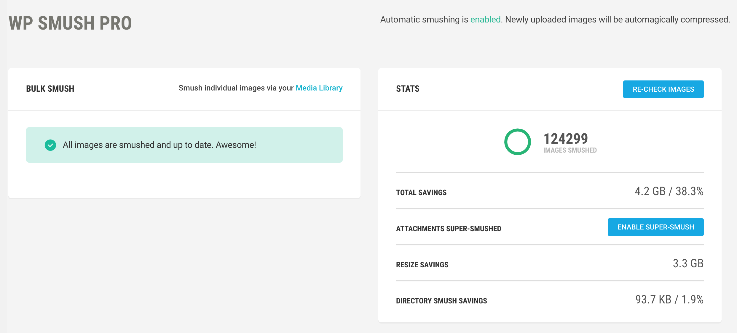Click the 4.2 GB / 38.3% value
The width and height of the screenshot is (737, 333).
(x=669, y=191)
